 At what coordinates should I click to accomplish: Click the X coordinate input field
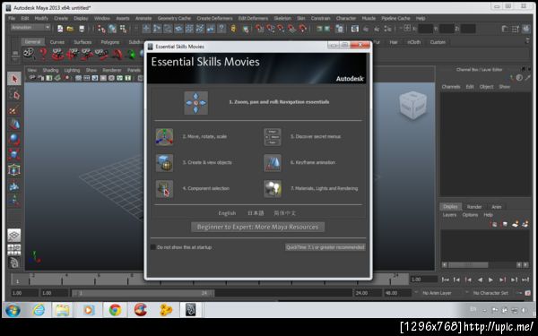425,29
